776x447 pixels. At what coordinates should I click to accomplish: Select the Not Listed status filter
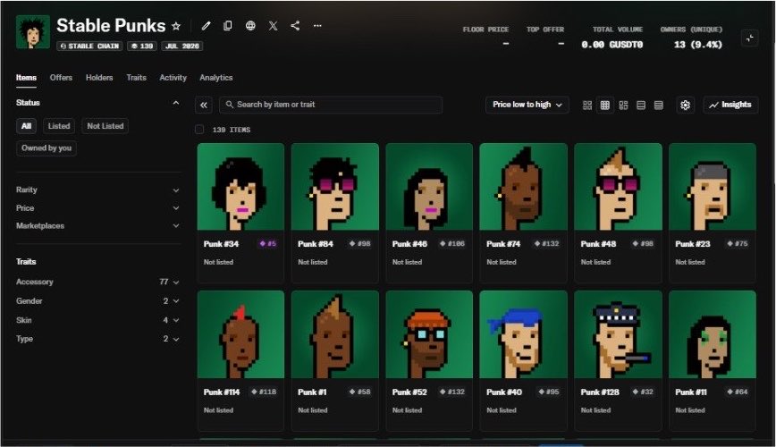105,126
